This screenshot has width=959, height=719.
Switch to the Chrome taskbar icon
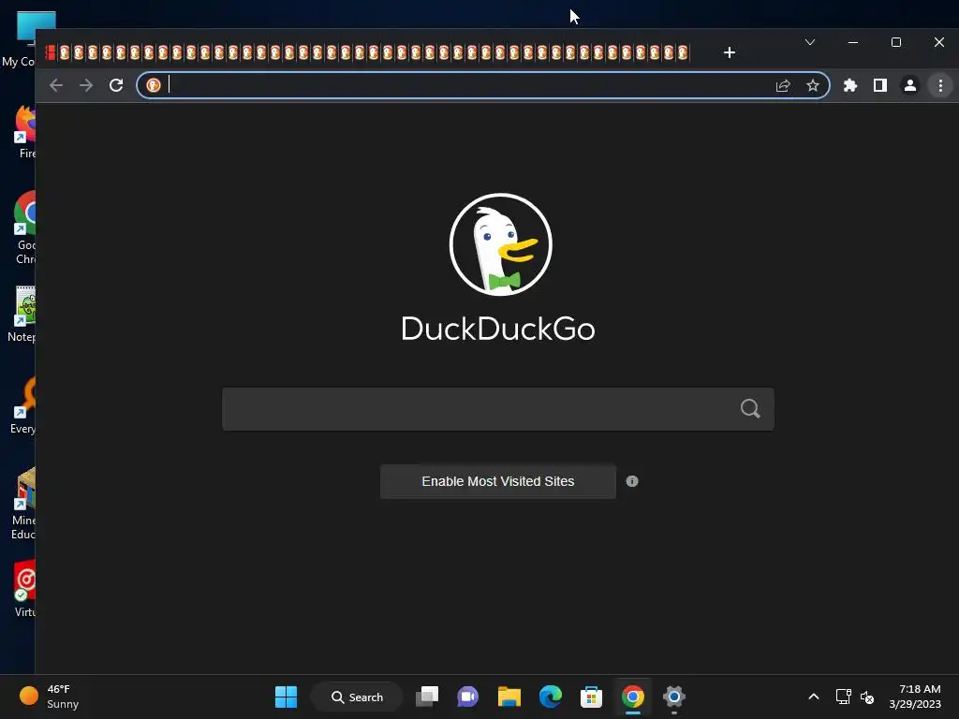tap(633, 697)
